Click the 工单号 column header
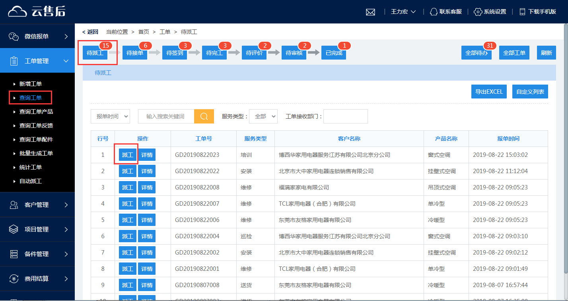The width and height of the screenshot is (568, 301). coord(204,139)
